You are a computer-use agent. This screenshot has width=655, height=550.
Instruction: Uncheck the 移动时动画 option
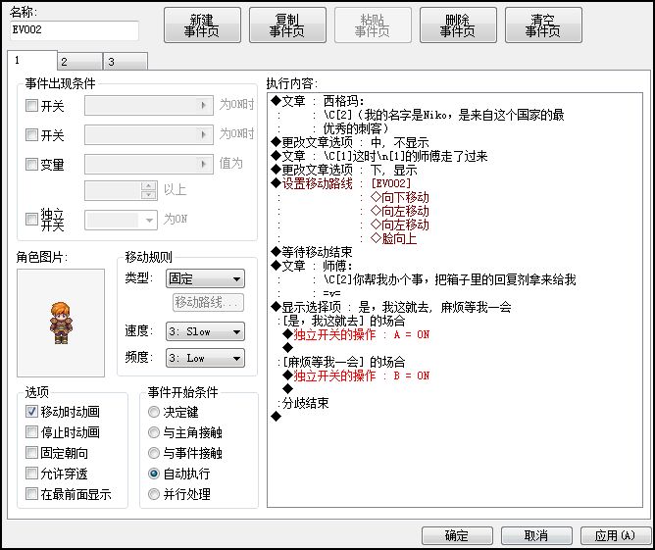click(x=31, y=412)
